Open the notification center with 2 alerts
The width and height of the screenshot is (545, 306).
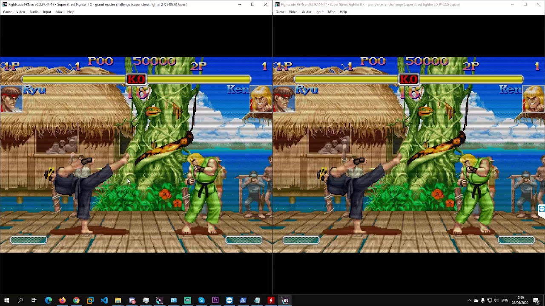[x=536, y=300]
